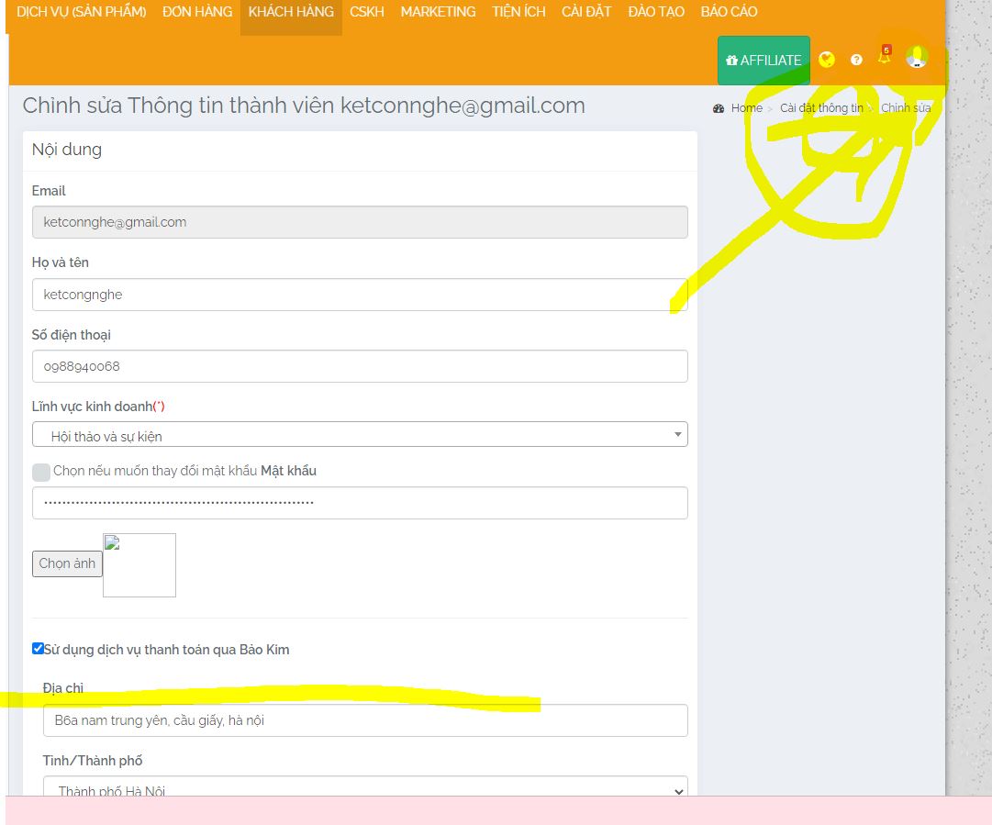
Task: Uncheck the Bảo Kim payment service checkbox
Action: click(x=38, y=649)
